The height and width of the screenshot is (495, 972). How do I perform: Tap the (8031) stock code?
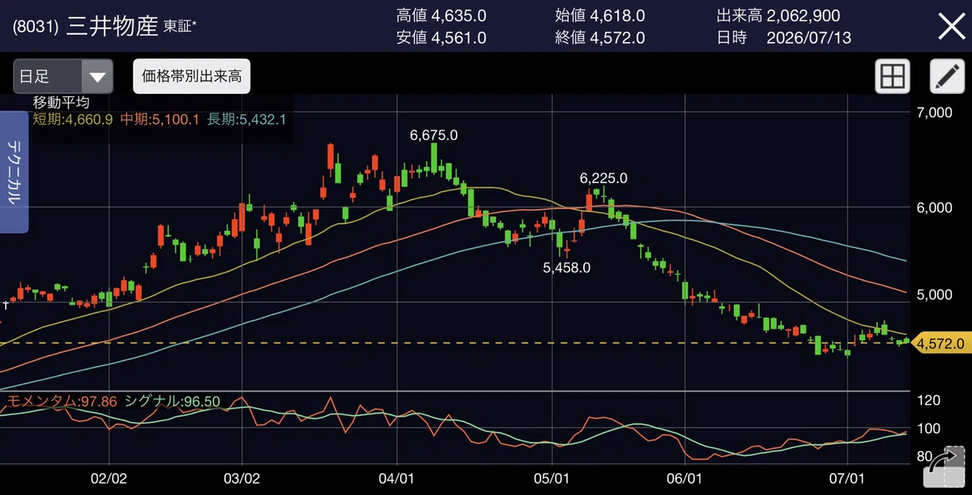35,27
